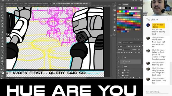The image size is (172, 96).
Task: Hide the colors layer
Action: 119,66
